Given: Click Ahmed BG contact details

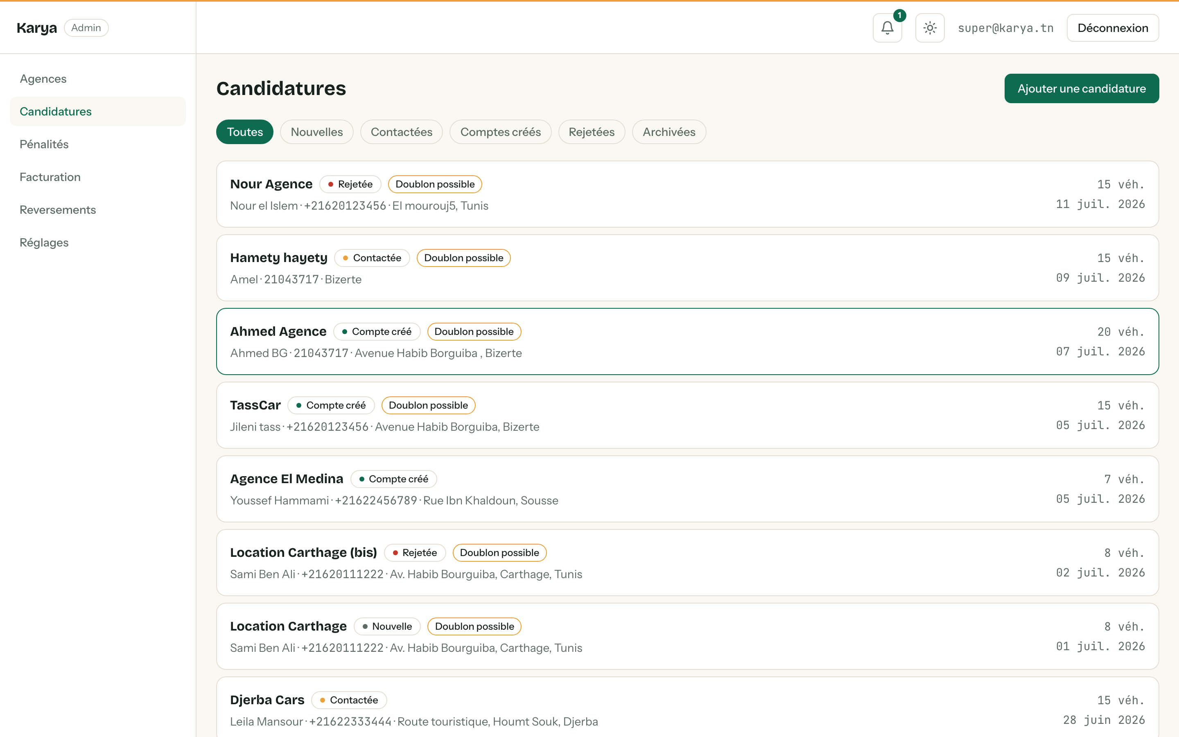Looking at the screenshot, I should click(x=376, y=353).
